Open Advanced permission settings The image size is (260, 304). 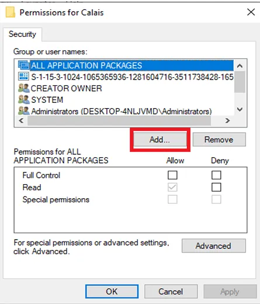click(214, 246)
